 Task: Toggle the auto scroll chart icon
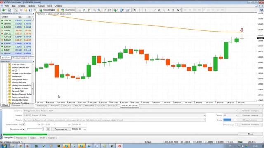coord(105,10)
